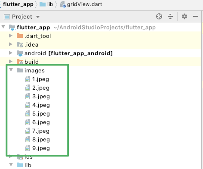Viewport: 203px width, 169px height.
Task: Click the gridView.dart breadcrumb file icon
Action: click(x=63, y=5)
